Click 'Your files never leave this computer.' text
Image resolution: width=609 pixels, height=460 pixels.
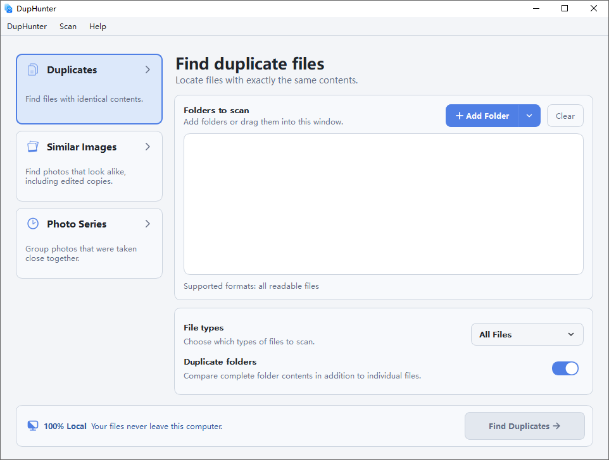pos(157,427)
